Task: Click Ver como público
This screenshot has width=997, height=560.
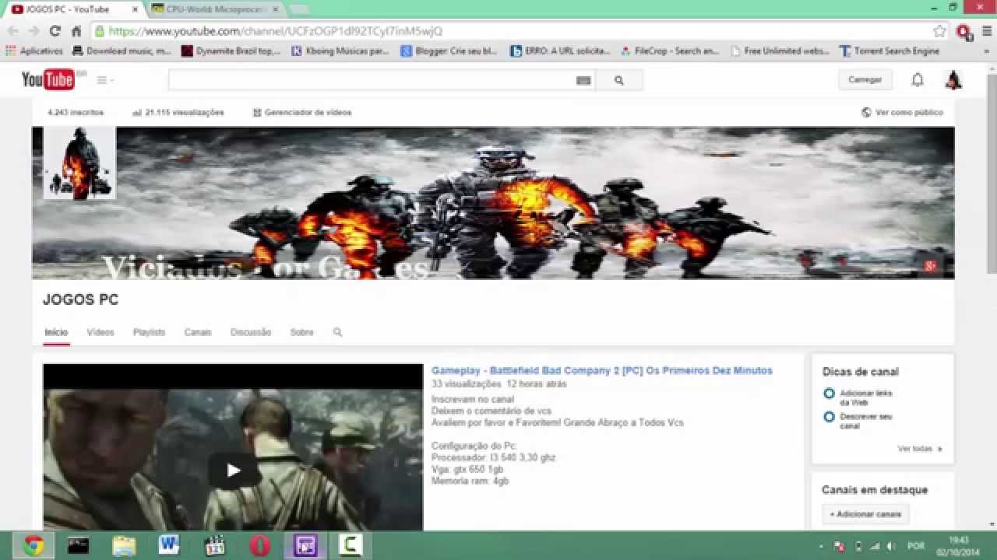Action: pyautogui.click(x=903, y=113)
